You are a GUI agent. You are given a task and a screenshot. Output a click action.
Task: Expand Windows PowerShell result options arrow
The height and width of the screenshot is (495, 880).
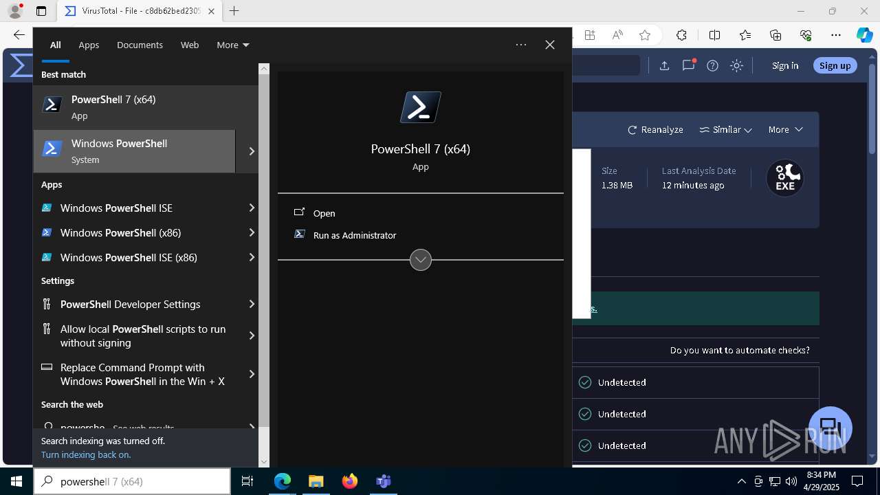252,151
